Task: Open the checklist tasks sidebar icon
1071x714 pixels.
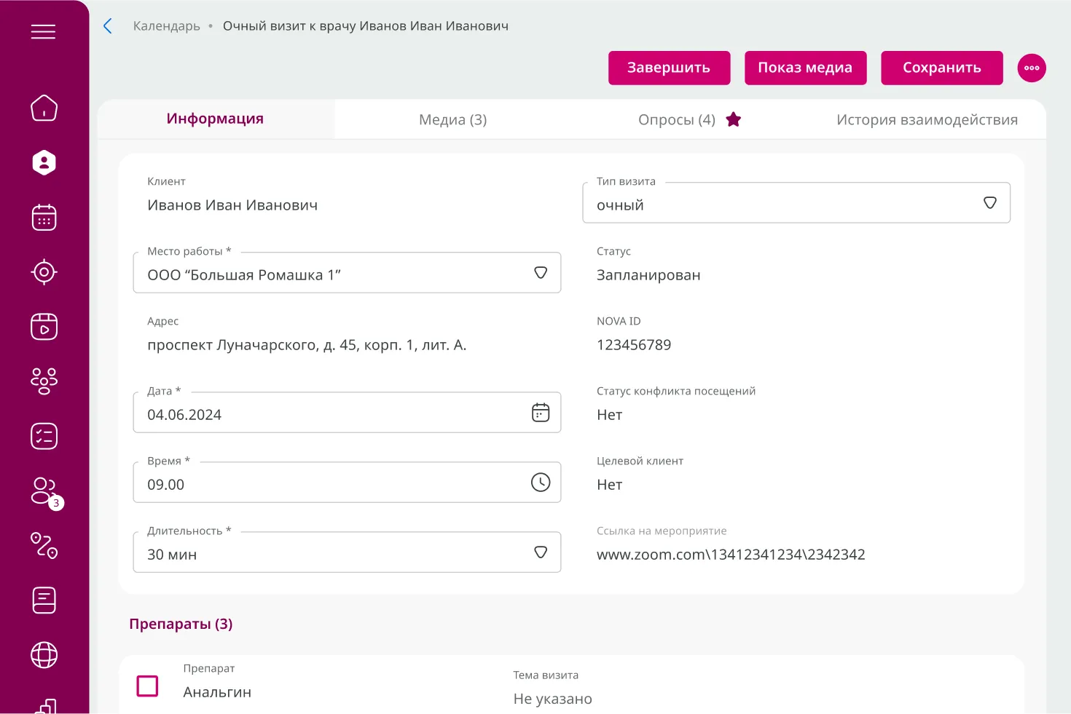Action: tap(44, 436)
